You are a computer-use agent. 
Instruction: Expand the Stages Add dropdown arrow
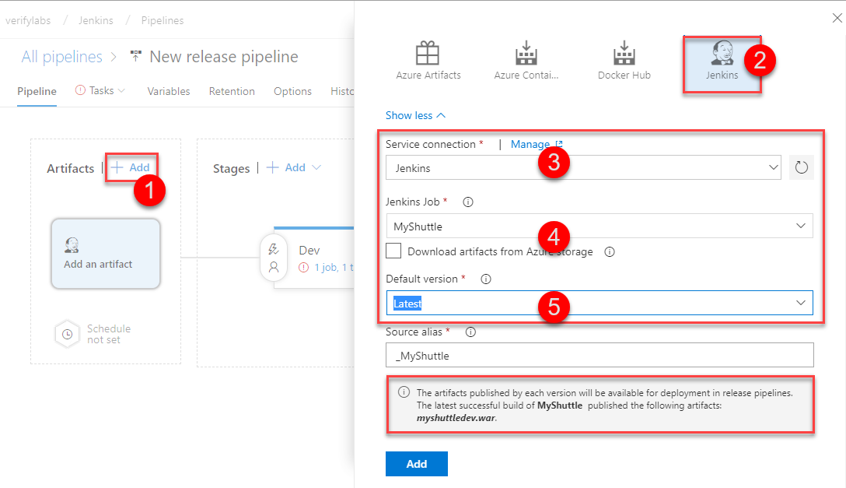(x=316, y=168)
